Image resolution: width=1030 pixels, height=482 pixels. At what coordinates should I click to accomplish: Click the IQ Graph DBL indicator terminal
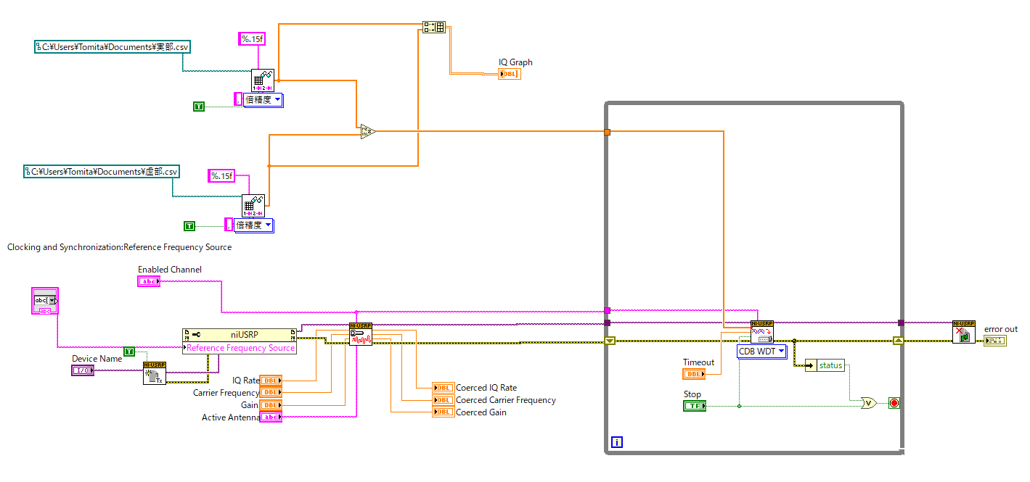509,74
